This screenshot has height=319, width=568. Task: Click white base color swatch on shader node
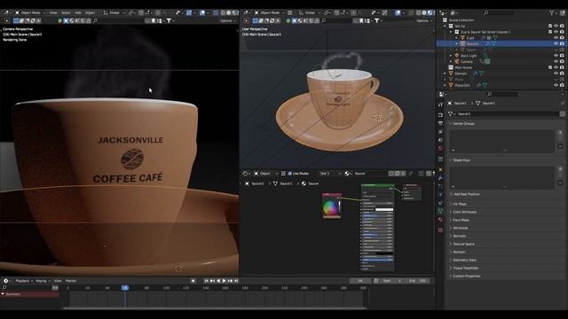click(384, 210)
